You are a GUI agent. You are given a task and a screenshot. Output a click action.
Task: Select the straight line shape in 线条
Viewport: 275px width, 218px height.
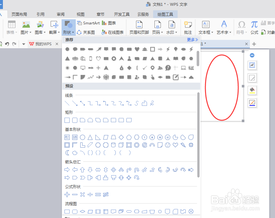67,103
